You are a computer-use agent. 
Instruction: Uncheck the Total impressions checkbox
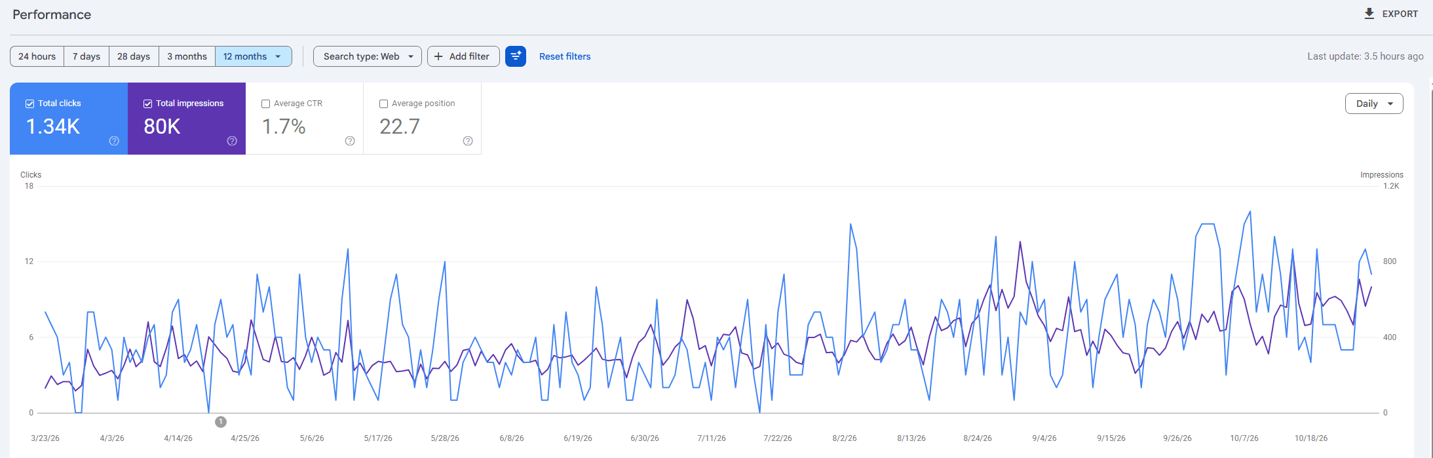pyautogui.click(x=147, y=104)
